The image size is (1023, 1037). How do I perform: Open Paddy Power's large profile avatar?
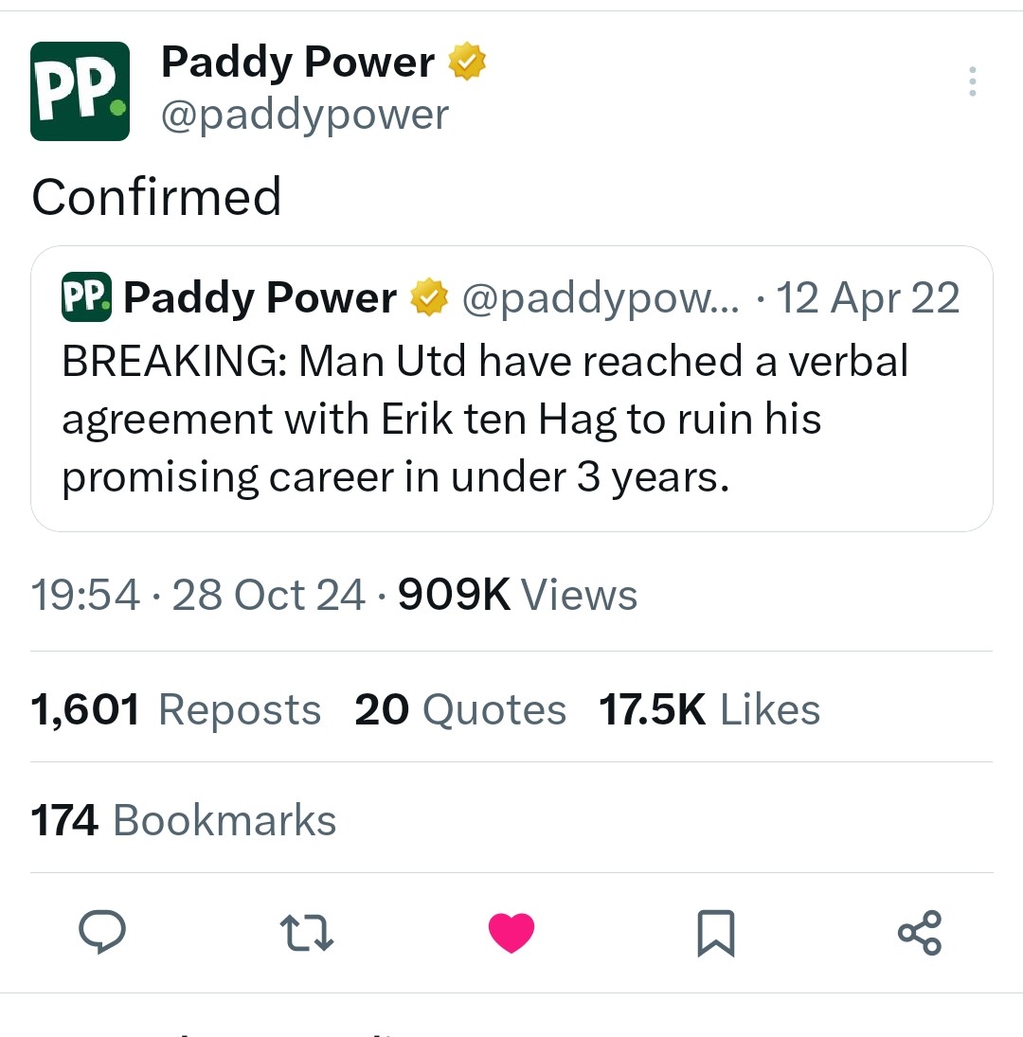tap(80, 91)
